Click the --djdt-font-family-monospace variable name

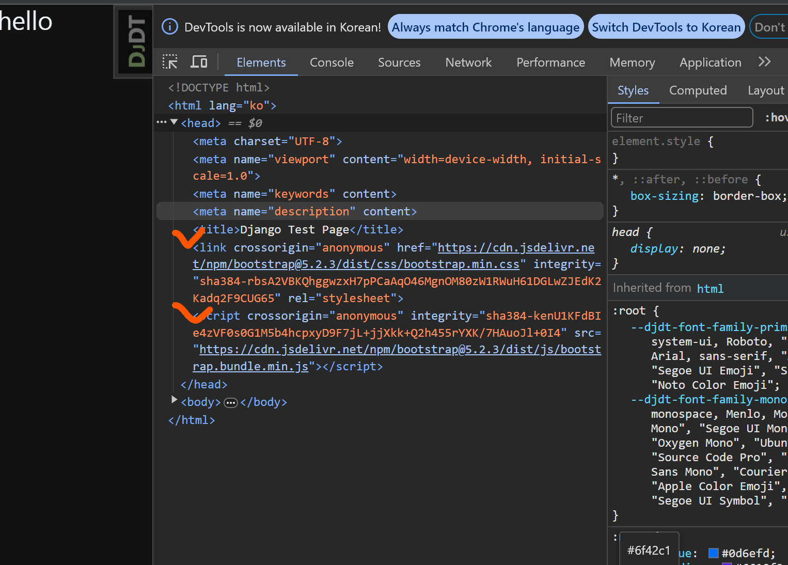(708, 399)
